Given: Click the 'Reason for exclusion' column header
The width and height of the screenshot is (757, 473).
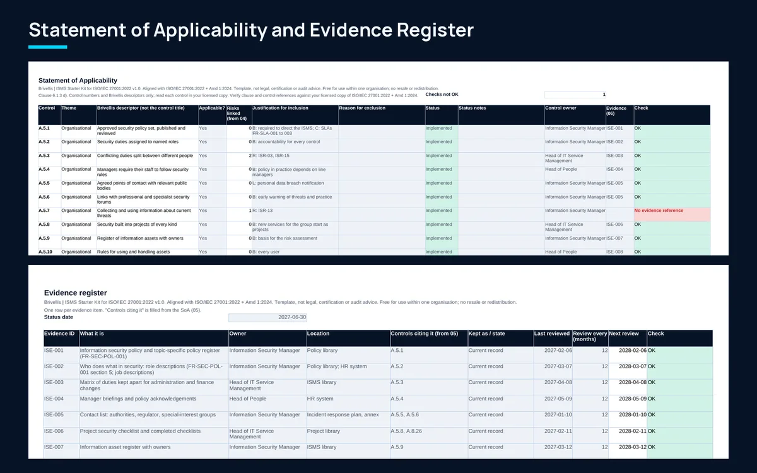Looking at the screenshot, I should tap(382, 115).
